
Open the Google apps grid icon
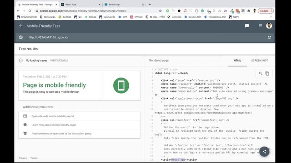coord(261,26)
